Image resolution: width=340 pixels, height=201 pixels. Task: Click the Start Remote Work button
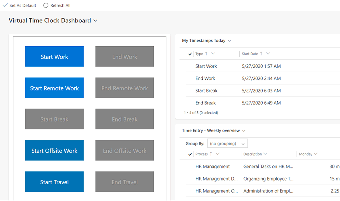pyautogui.click(x=54, y=88)
